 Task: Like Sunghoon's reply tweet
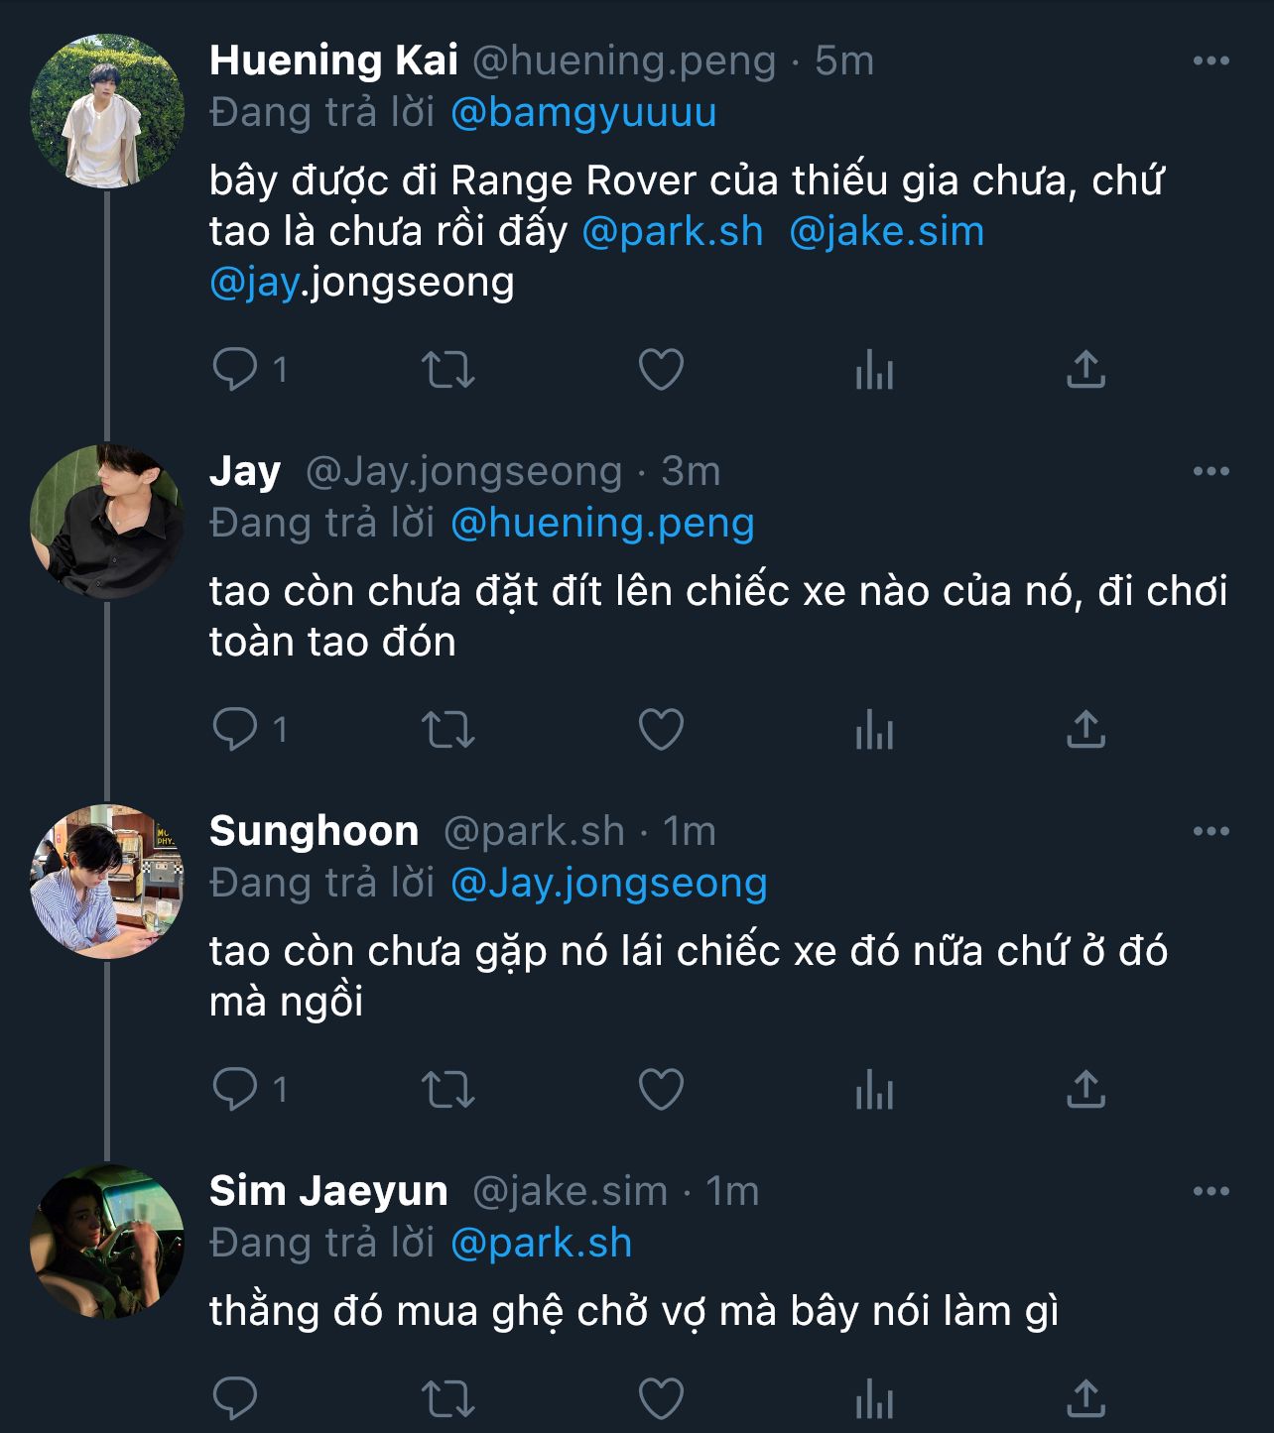[661, 1090]
